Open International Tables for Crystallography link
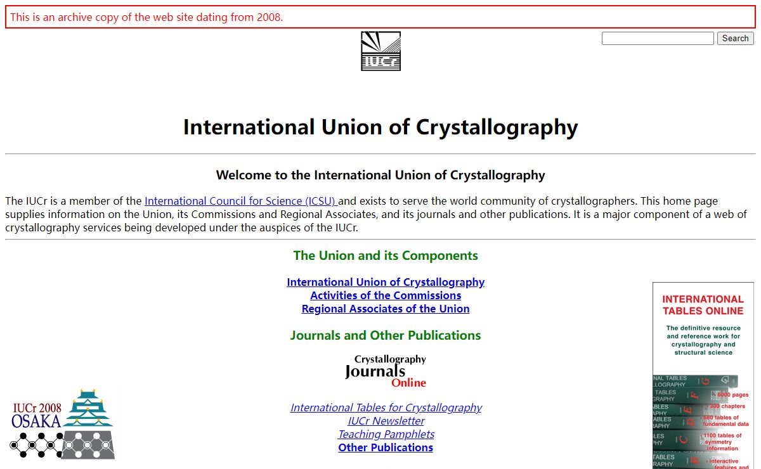This screenshot has height=469, width=761. coord(386,408)
